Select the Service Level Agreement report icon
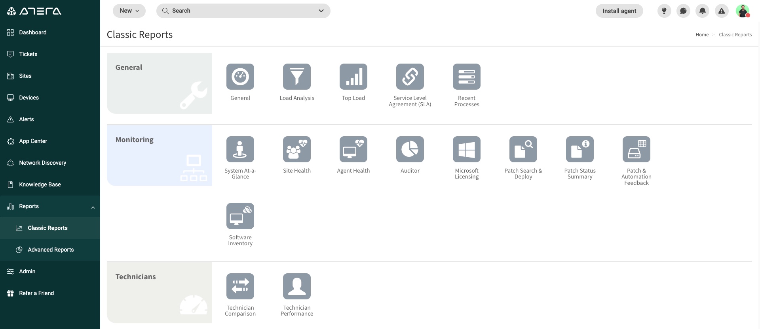This screenshot has height=329, width=760. [x=410, y=77]
